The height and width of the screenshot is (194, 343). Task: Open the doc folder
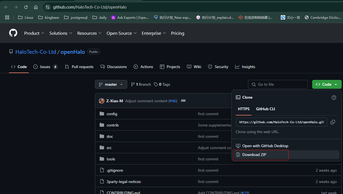(110, 136)
